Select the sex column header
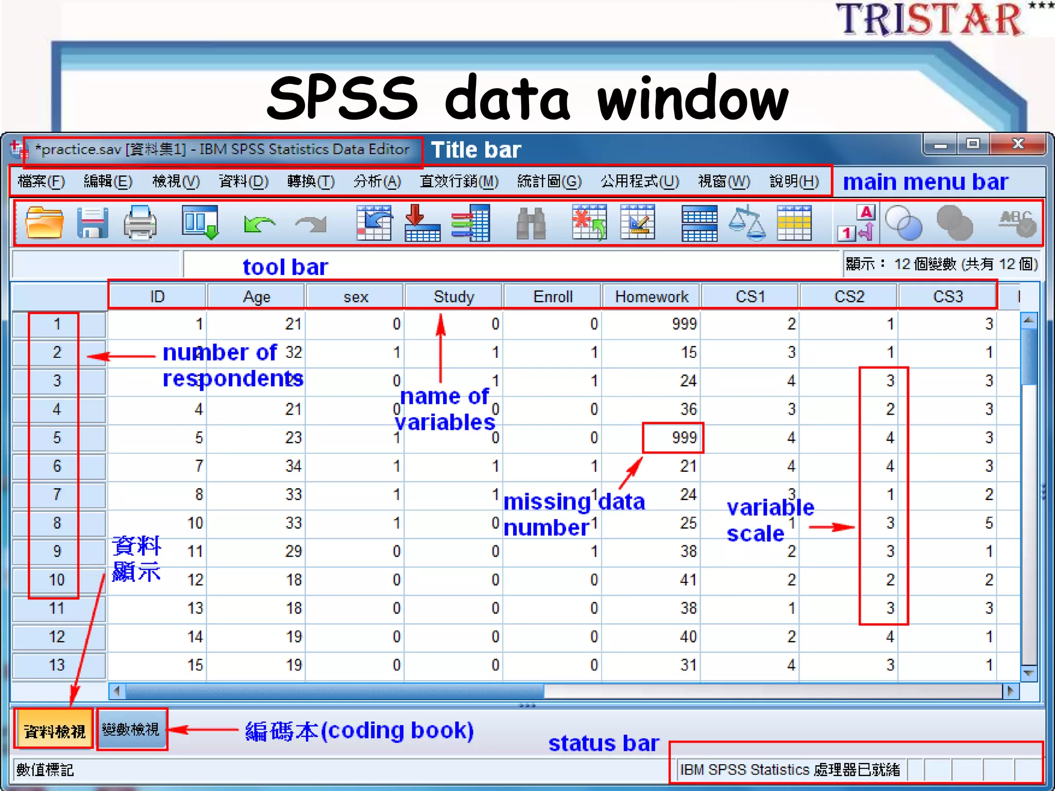 355,296
